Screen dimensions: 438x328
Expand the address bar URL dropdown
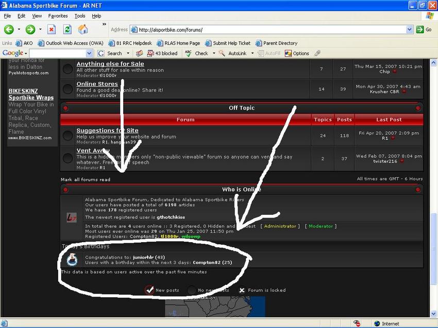pyautogui.click(x=410, y=29)
